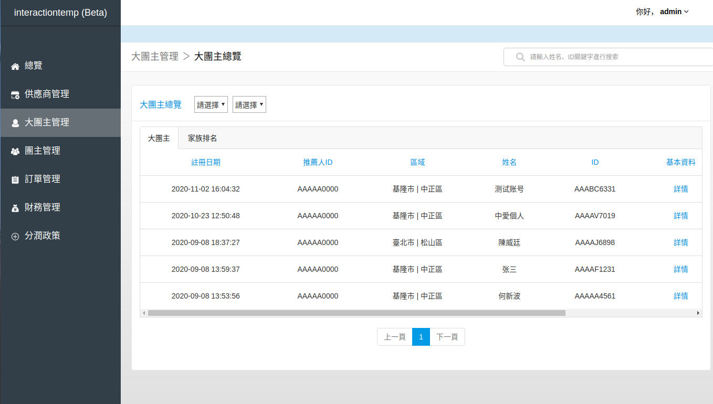Image resolution: width=713 pixels, height=404 pixels.
Task: Click the date 2020-09-08 13:53:56
Action: click(206, 296)
